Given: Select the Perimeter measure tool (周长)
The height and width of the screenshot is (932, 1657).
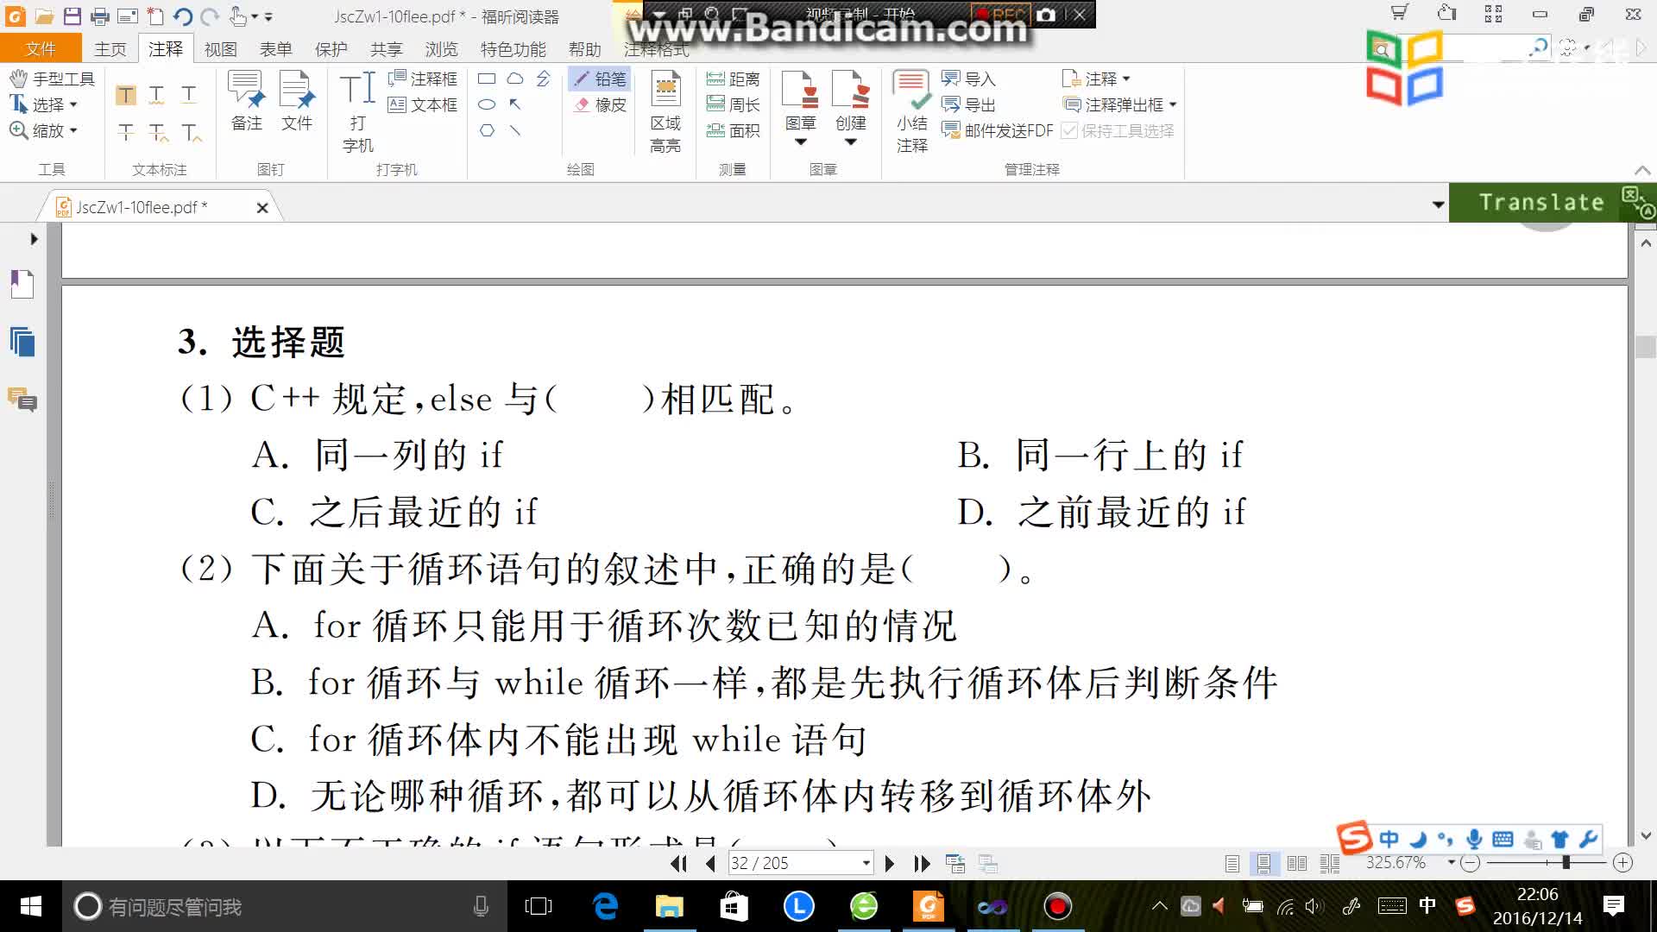Looking at the screenshot, I should point(733,105).
